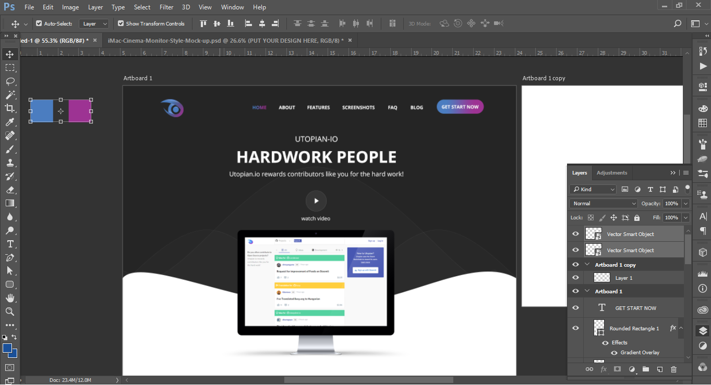This screenshot has width=711, height=385.
Task: Click the SCREENSHOTS nav link on artboard
Action: (358, 107)
